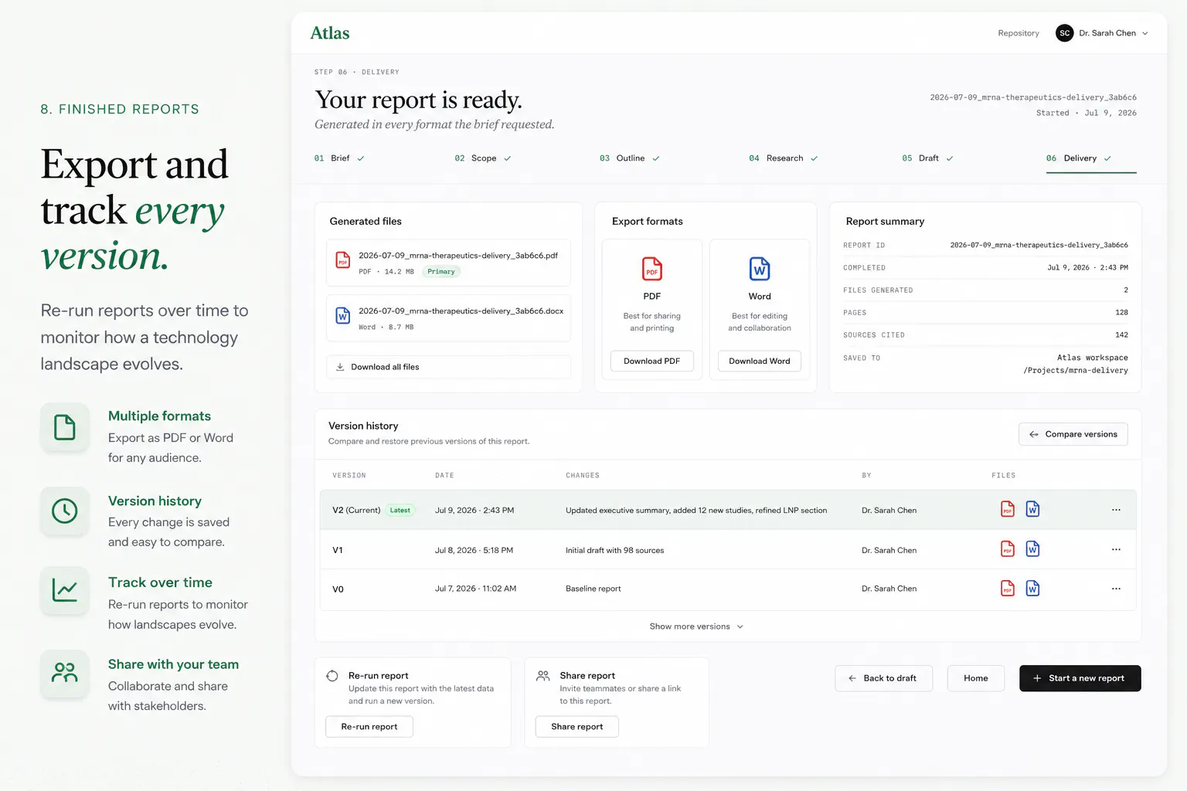Screen dimensions: 1187x791
Task: Click Report ID value in summary
Action: (x=1039, y=245)
